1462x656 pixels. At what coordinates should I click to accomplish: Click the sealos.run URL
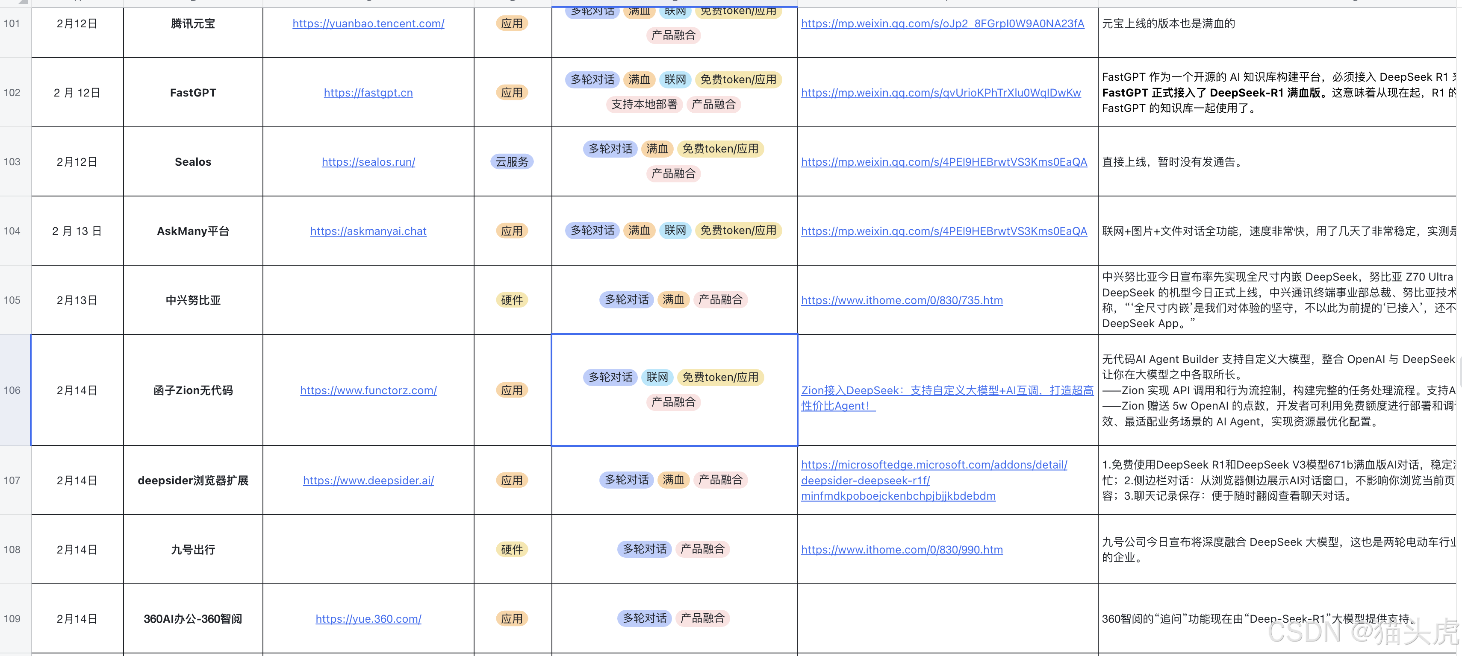[368, 162]
